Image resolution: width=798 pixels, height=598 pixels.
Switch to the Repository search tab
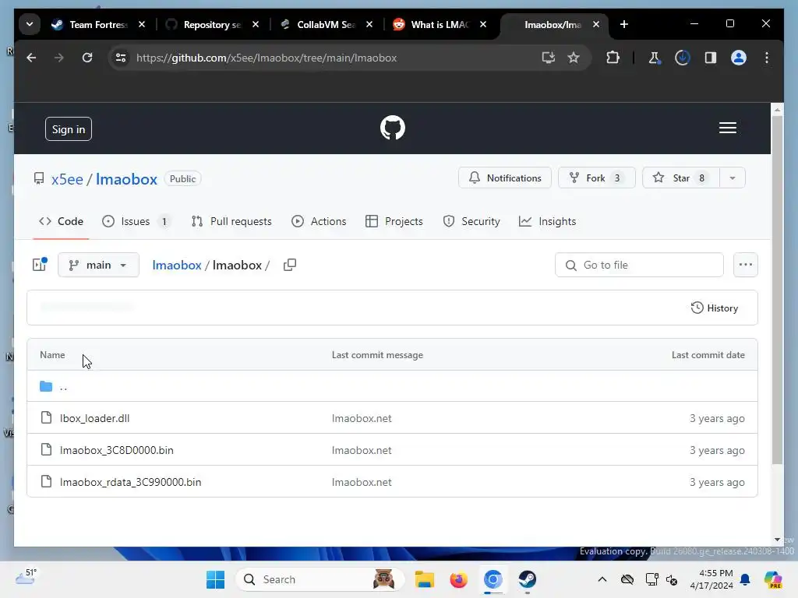point(211,24)
